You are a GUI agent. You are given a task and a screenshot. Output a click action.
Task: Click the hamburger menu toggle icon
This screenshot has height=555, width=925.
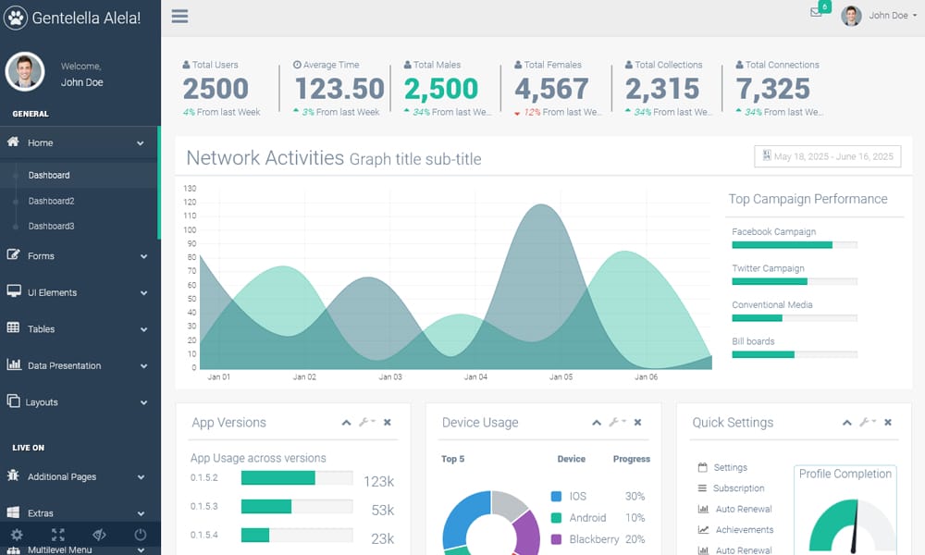[x=179, y=16]
